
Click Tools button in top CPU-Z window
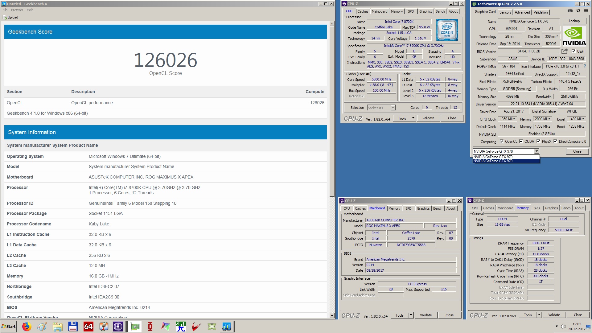(x=402, y=118)
